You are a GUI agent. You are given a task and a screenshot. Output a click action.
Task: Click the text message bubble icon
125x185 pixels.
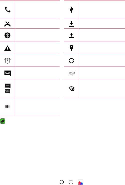[8, 86]
